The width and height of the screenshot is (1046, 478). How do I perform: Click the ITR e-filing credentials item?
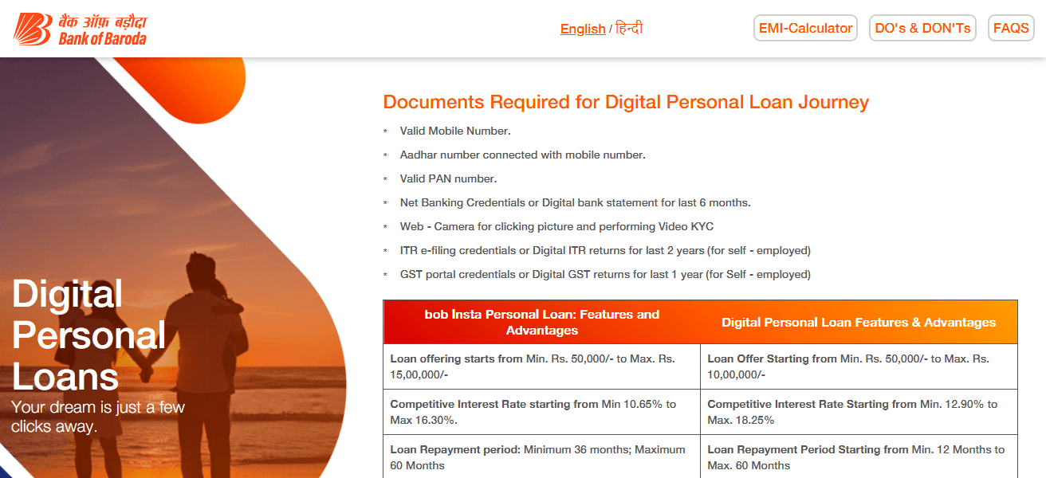605,250
